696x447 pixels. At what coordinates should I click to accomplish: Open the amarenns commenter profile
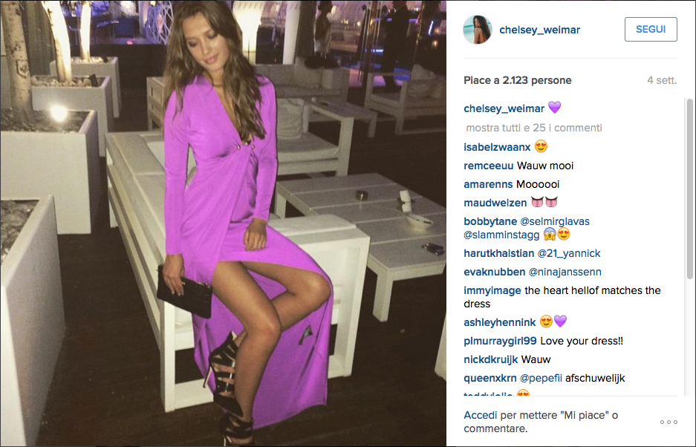(488, 184)
